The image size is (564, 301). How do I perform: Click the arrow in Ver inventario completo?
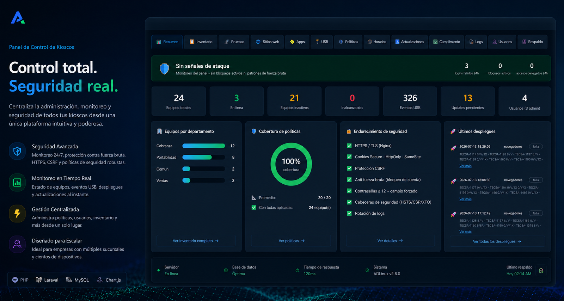pos(217,241)
